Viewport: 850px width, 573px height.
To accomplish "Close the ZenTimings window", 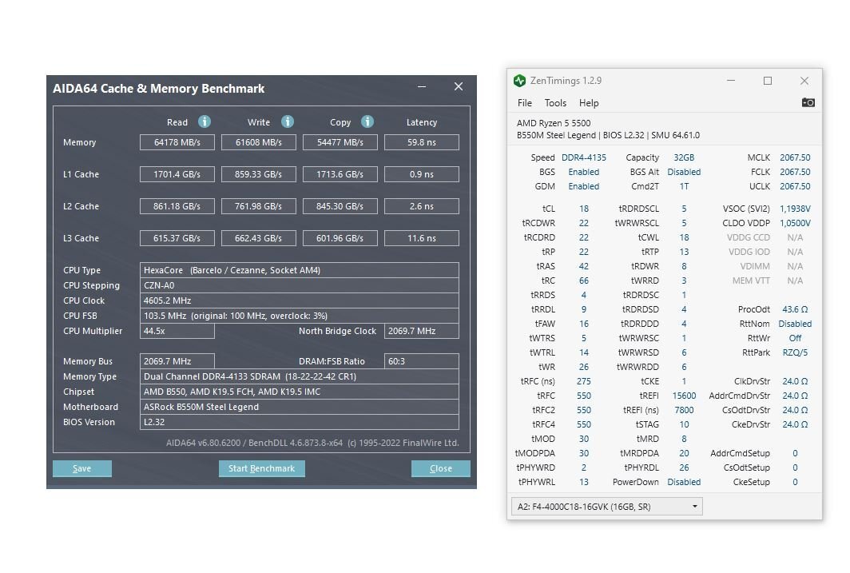I will click(804, 81).
